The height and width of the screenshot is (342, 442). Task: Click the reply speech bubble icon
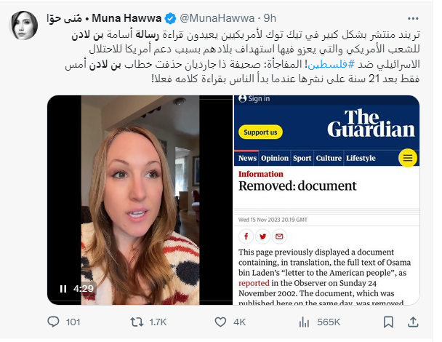(x=53, y=322)
